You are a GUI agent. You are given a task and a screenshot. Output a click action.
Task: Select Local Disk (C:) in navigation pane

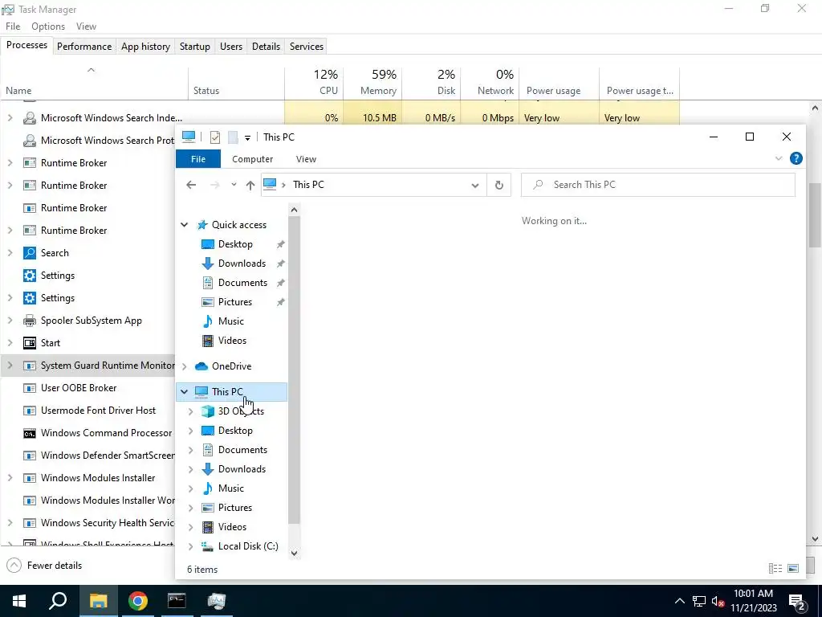(247, 546)
